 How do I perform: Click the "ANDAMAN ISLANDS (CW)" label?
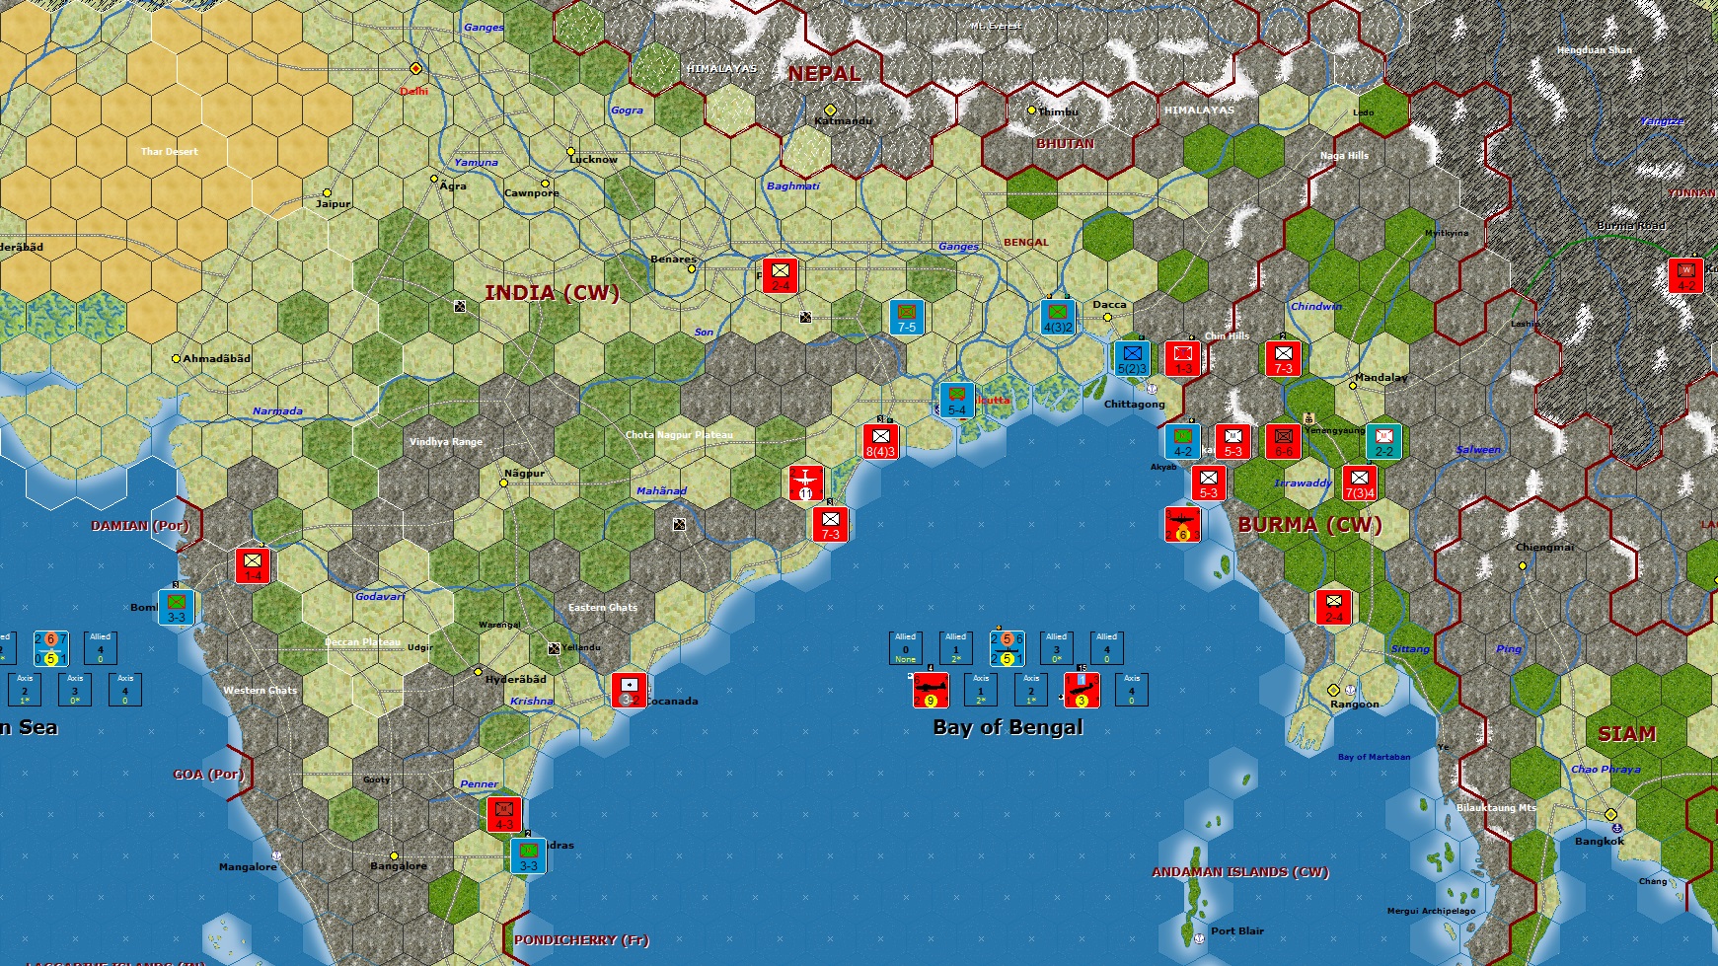[1240, 872]
